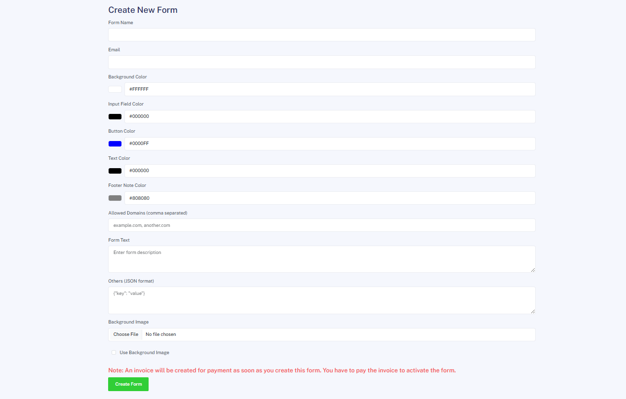Open the Background Color swatch picker
Screen dimensions: 626x399
pyautogui.click(x=115, y=89)
